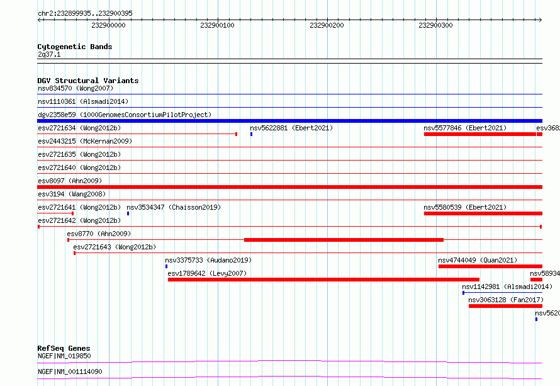This screenshot has width=560, height=386.
Task: Click the blue nsv1142981 variant line
Action: point(503,293)
